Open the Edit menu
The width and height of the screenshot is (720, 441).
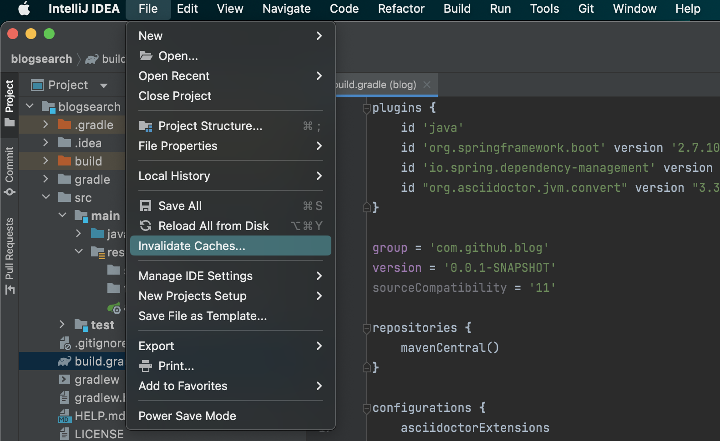coord(187,9)
